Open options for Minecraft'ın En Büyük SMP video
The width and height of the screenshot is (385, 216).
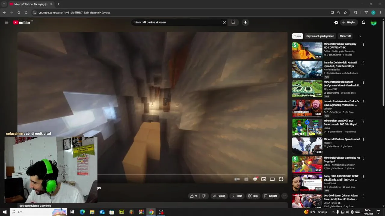[363, 121]
